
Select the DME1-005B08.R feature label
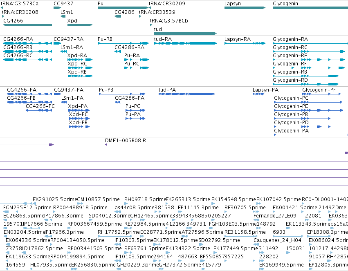[x=126, y=141]
